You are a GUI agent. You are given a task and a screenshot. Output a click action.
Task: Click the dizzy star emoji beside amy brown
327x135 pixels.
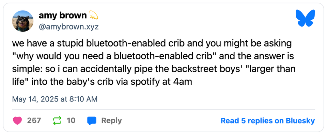click(94, 15)
